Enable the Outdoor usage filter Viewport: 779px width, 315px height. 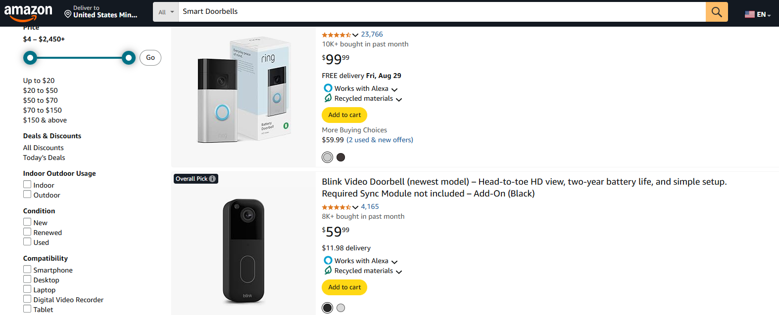[27, 194]
